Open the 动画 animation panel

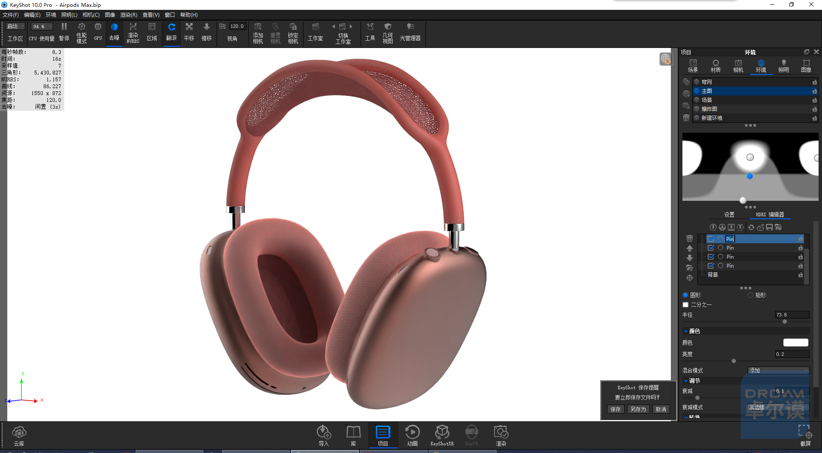point(412,435)
